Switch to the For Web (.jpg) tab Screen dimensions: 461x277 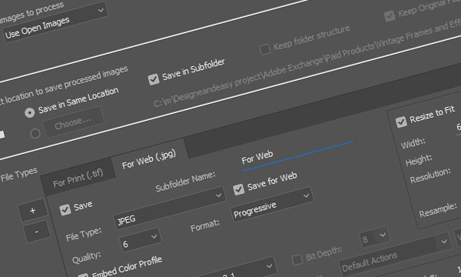coord(149,159)
